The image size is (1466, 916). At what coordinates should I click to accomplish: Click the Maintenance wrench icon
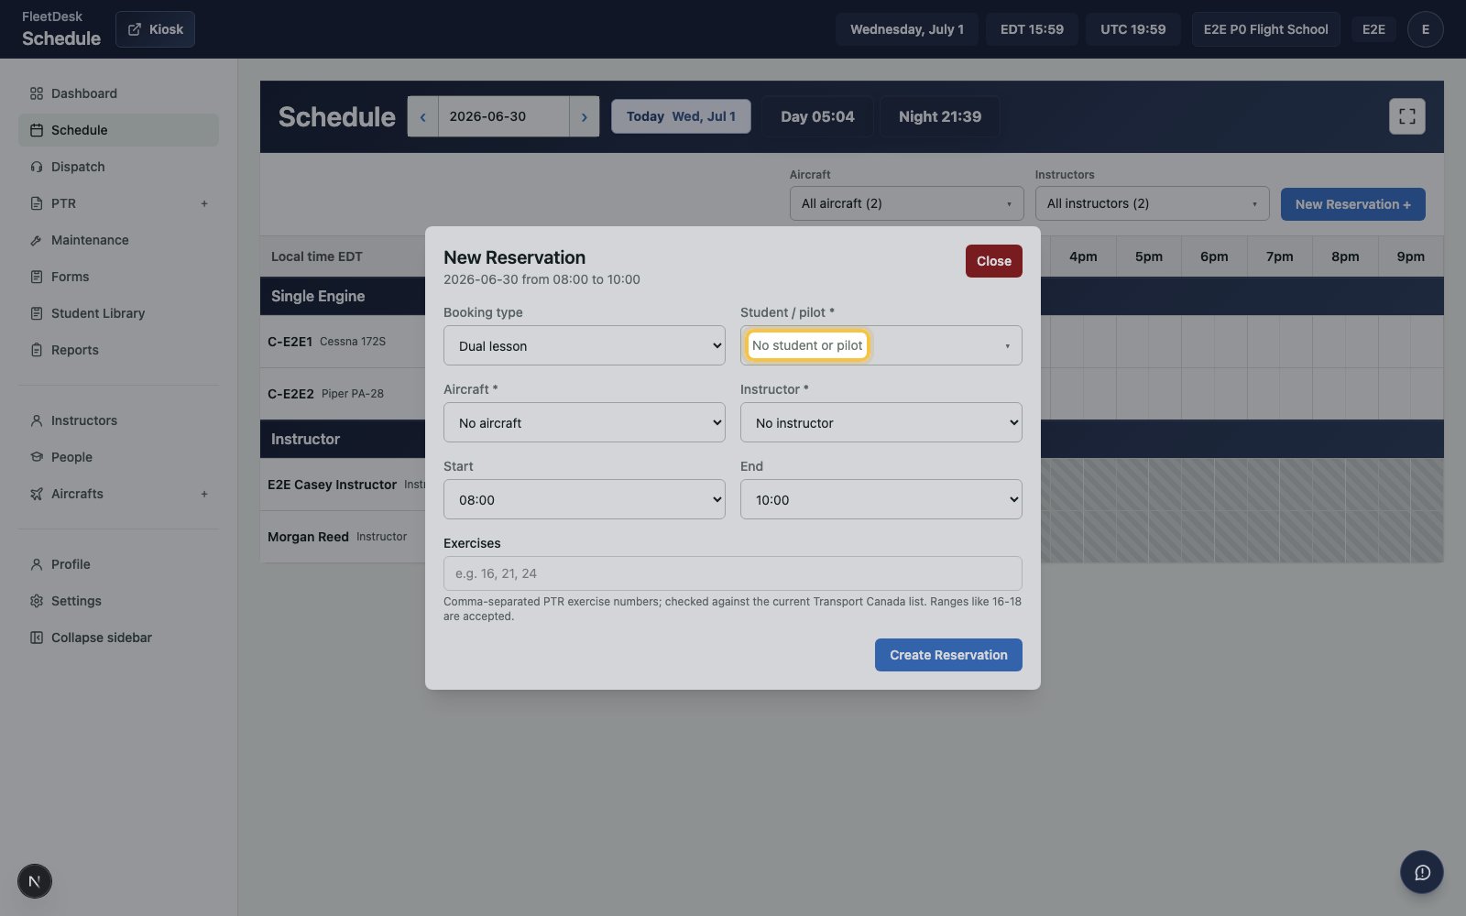click(37, 240)
